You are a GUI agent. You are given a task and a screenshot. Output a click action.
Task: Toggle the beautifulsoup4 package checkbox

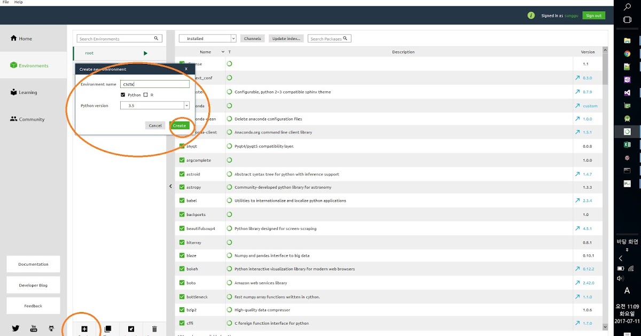coord(182,228)
